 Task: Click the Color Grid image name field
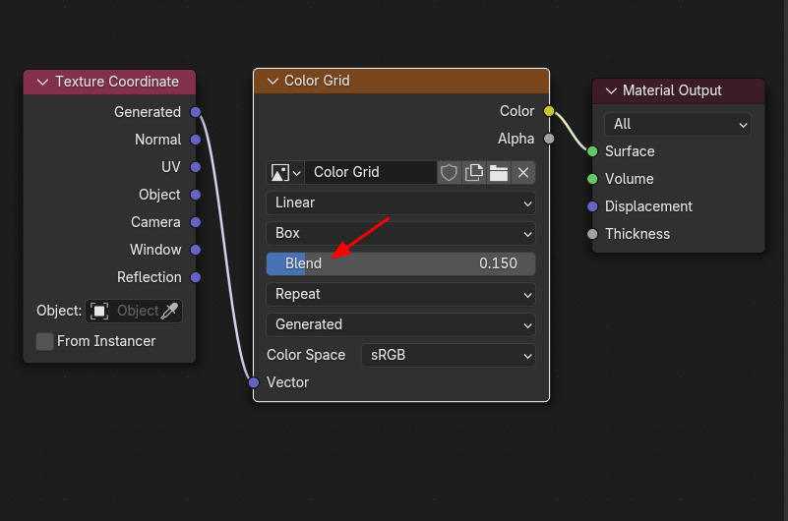tap(371, 173)
